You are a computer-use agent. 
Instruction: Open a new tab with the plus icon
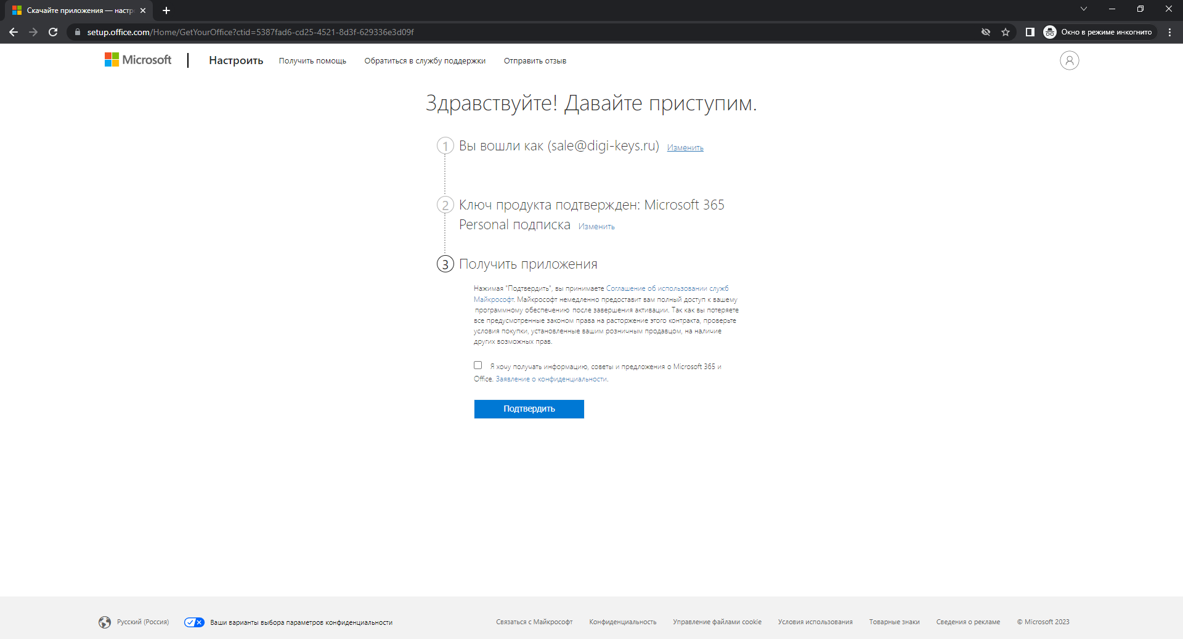click(166, 10)
